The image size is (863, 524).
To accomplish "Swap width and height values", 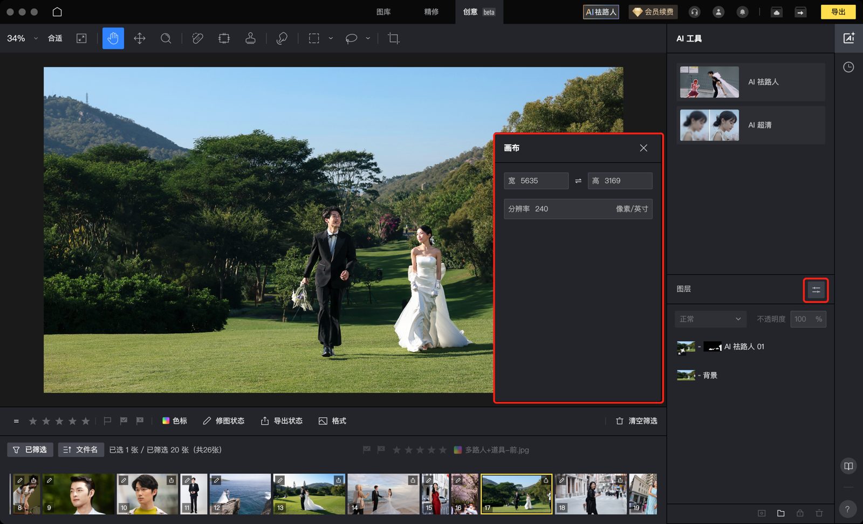I will (x=578, y=181).
